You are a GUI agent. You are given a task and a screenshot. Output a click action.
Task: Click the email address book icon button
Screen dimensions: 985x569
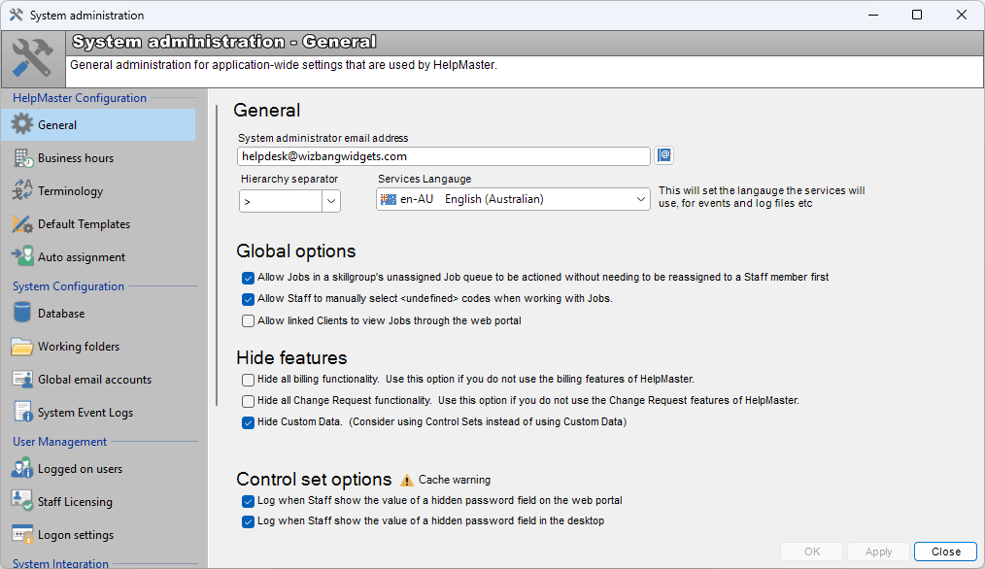[664, 155]
